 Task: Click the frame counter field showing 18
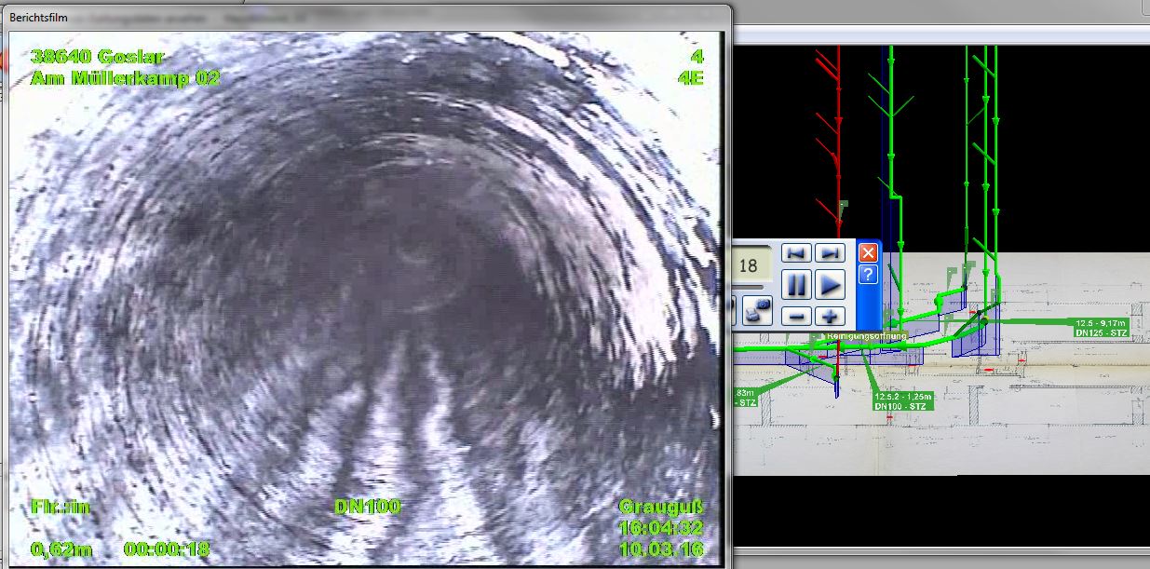coord(749,265)
